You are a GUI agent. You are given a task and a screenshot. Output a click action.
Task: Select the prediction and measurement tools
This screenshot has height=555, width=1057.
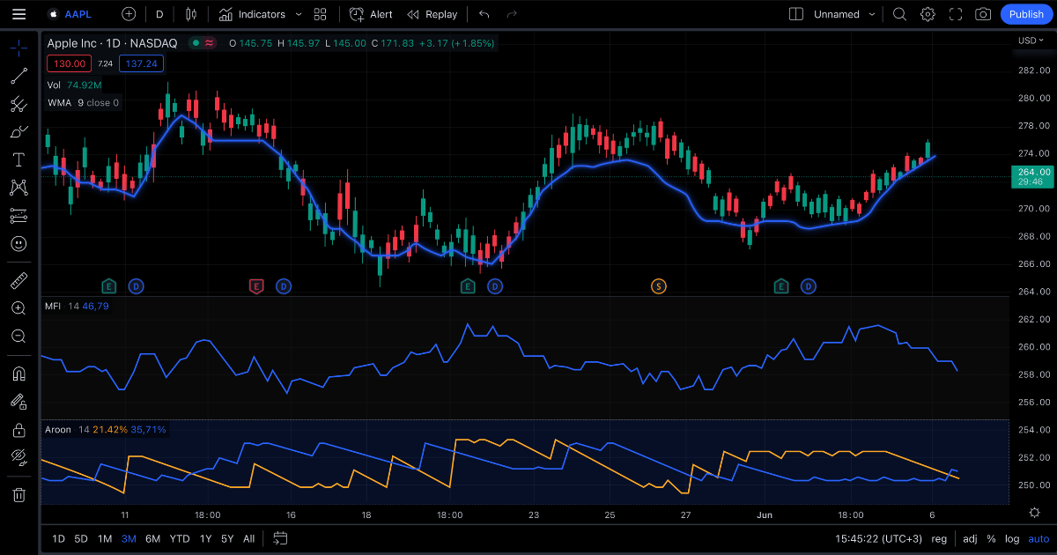coord(18,215)
